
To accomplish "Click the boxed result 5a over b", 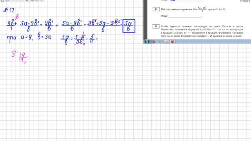I will coord(129,26).
